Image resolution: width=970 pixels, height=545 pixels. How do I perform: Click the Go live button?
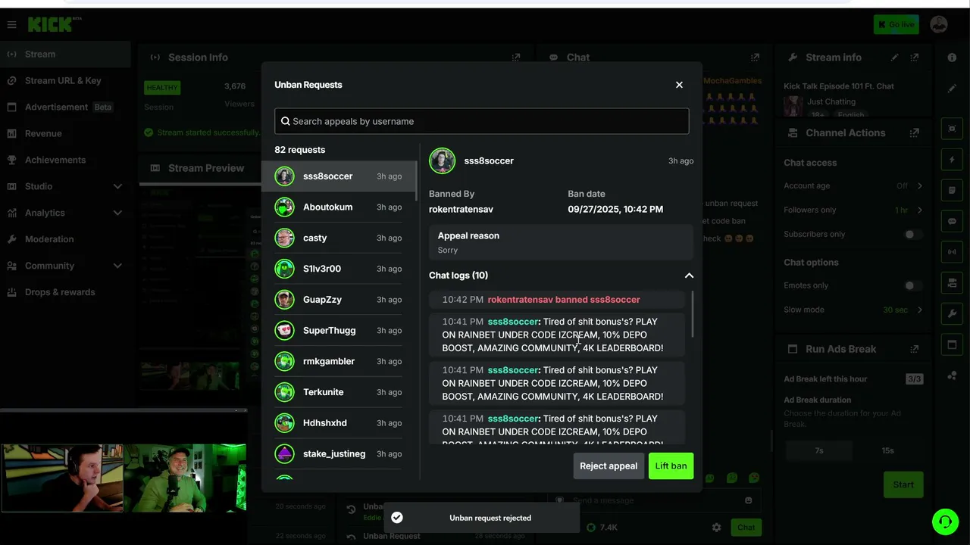tap(896, 25)
